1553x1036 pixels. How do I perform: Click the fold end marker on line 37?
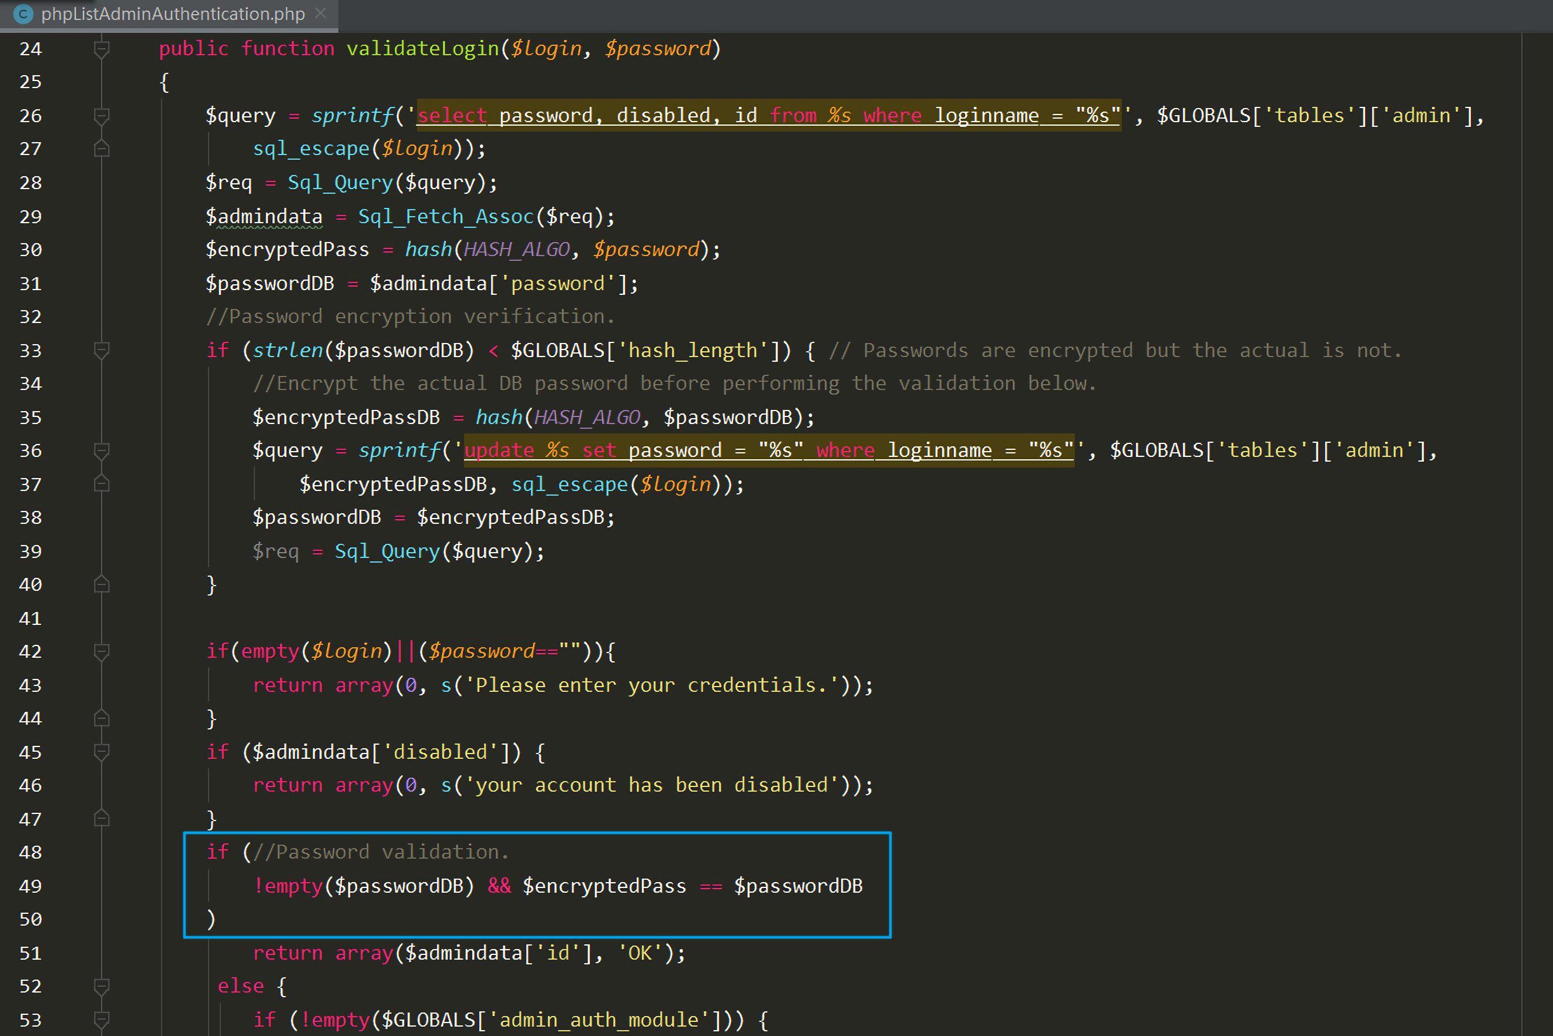101,485
